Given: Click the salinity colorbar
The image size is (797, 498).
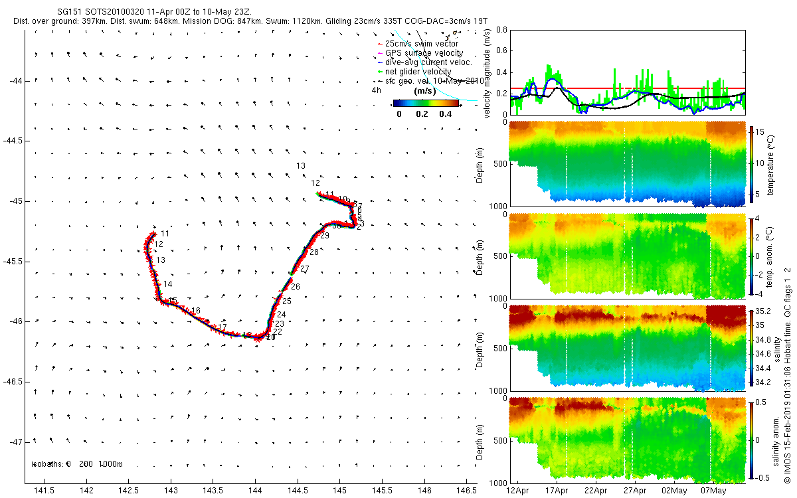Looking at the screenshot, I should (753, 347).
